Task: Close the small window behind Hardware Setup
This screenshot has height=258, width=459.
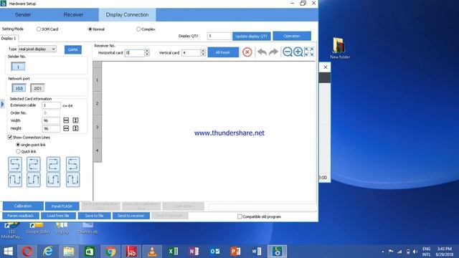Action: click(x=326, y=67)
